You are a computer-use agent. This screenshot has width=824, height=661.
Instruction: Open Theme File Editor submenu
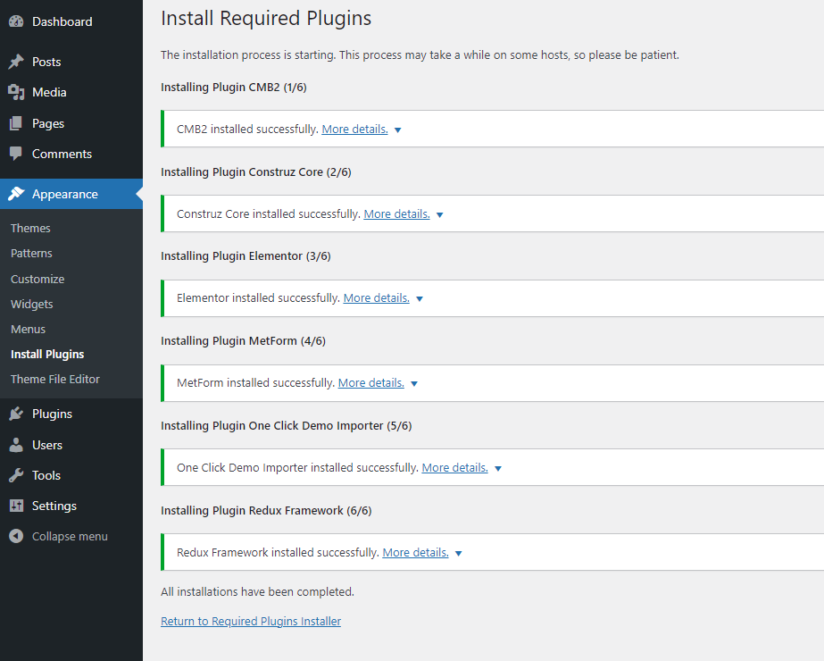pyautogui.click(x=55, y=379)
